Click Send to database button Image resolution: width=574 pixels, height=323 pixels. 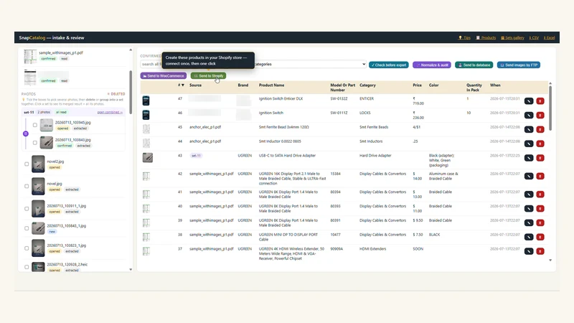click(474, 65)
